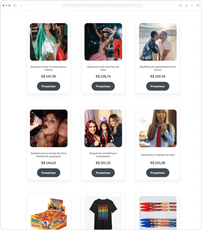
Task: Click Presentear for extra party hour gift
Action: coord(103,86)
